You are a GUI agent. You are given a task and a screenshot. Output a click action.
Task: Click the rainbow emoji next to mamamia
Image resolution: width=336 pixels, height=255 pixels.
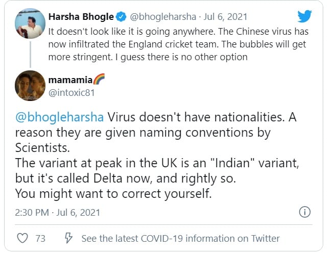99,80
